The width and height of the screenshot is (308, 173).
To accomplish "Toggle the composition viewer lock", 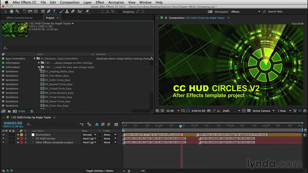I will (166, 18).
